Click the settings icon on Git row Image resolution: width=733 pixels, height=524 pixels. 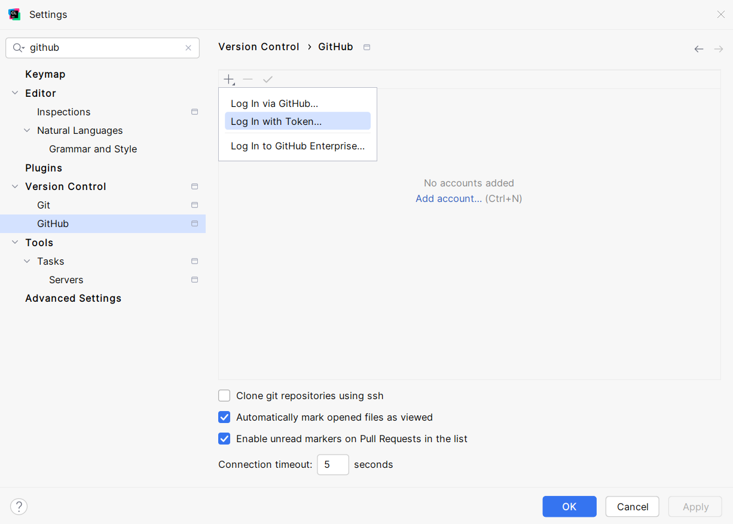pyautogui.click(x=194, y=205)
